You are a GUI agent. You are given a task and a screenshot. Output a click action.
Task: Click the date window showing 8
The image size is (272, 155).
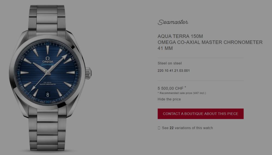pyautogui.click(x=48, y=94)
